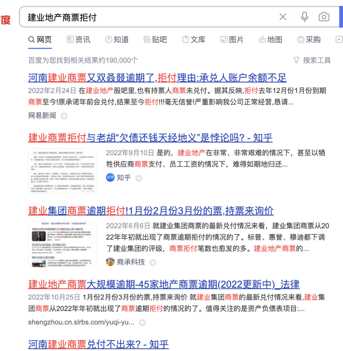Open the video tab icon at the end of the tab row
The image size is (343, 351).
pyautogui.click(x=339, y=39)
